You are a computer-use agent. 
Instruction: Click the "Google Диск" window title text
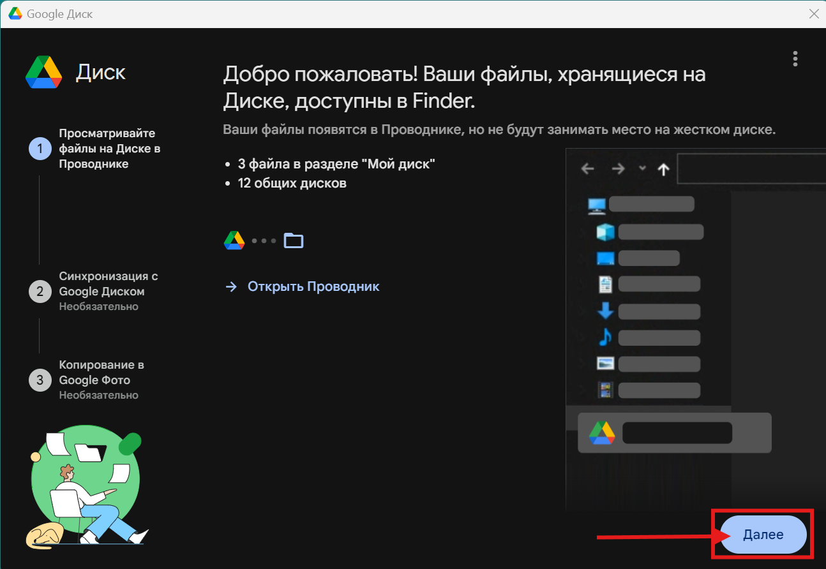point(60,14)
